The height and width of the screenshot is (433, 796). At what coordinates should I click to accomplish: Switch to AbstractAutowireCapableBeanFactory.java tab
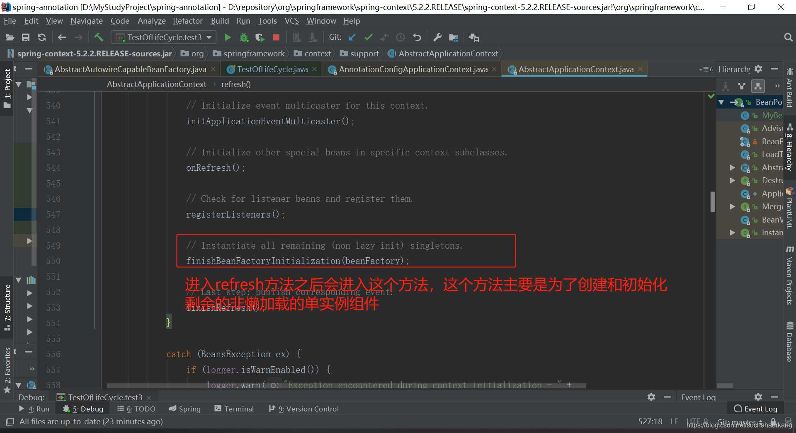click(x=130, y=69)
